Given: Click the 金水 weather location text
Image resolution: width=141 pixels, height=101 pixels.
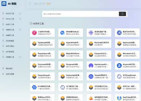Looking at the screenshot, I should tap(36, 4).
